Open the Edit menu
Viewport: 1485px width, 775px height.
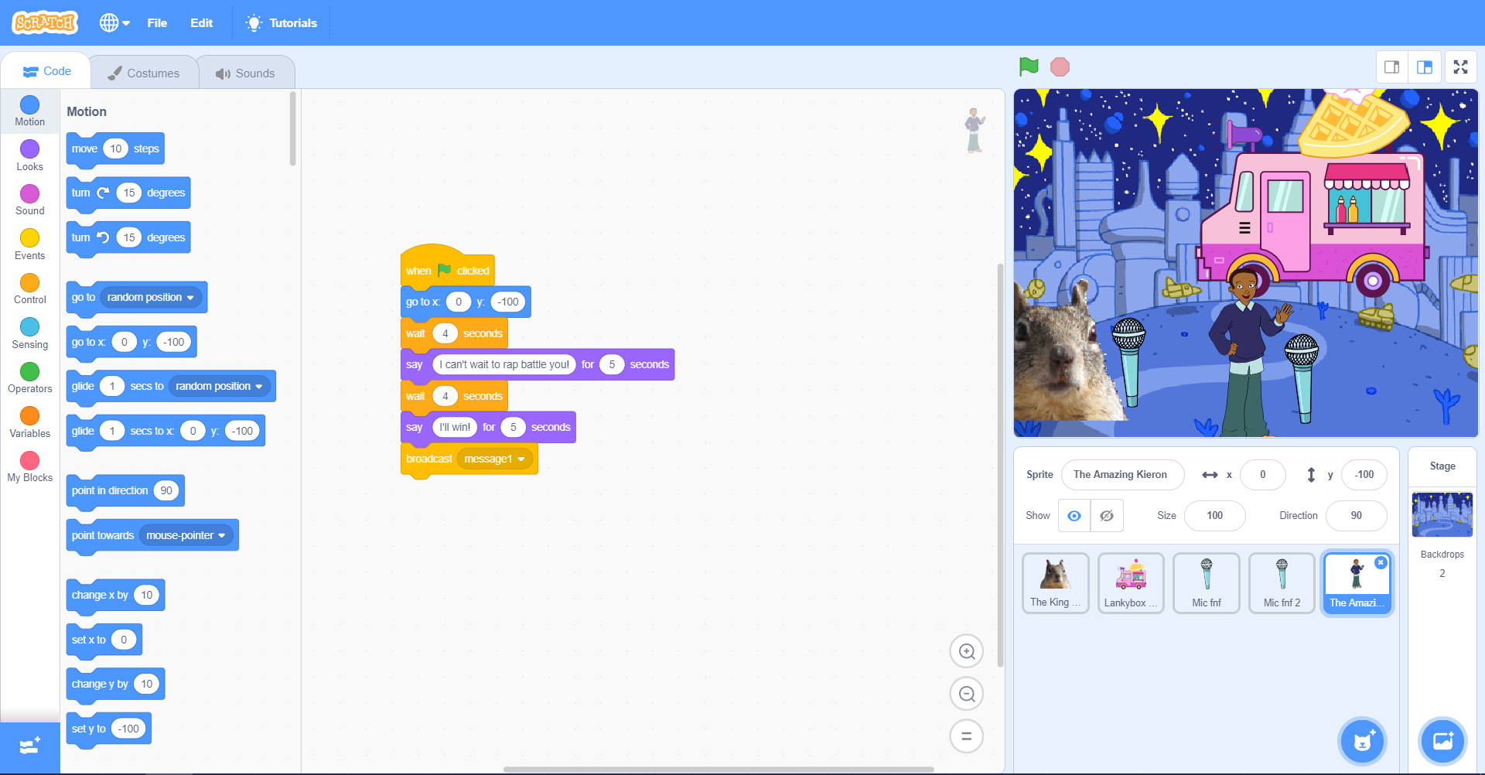[x=201, y=23]
